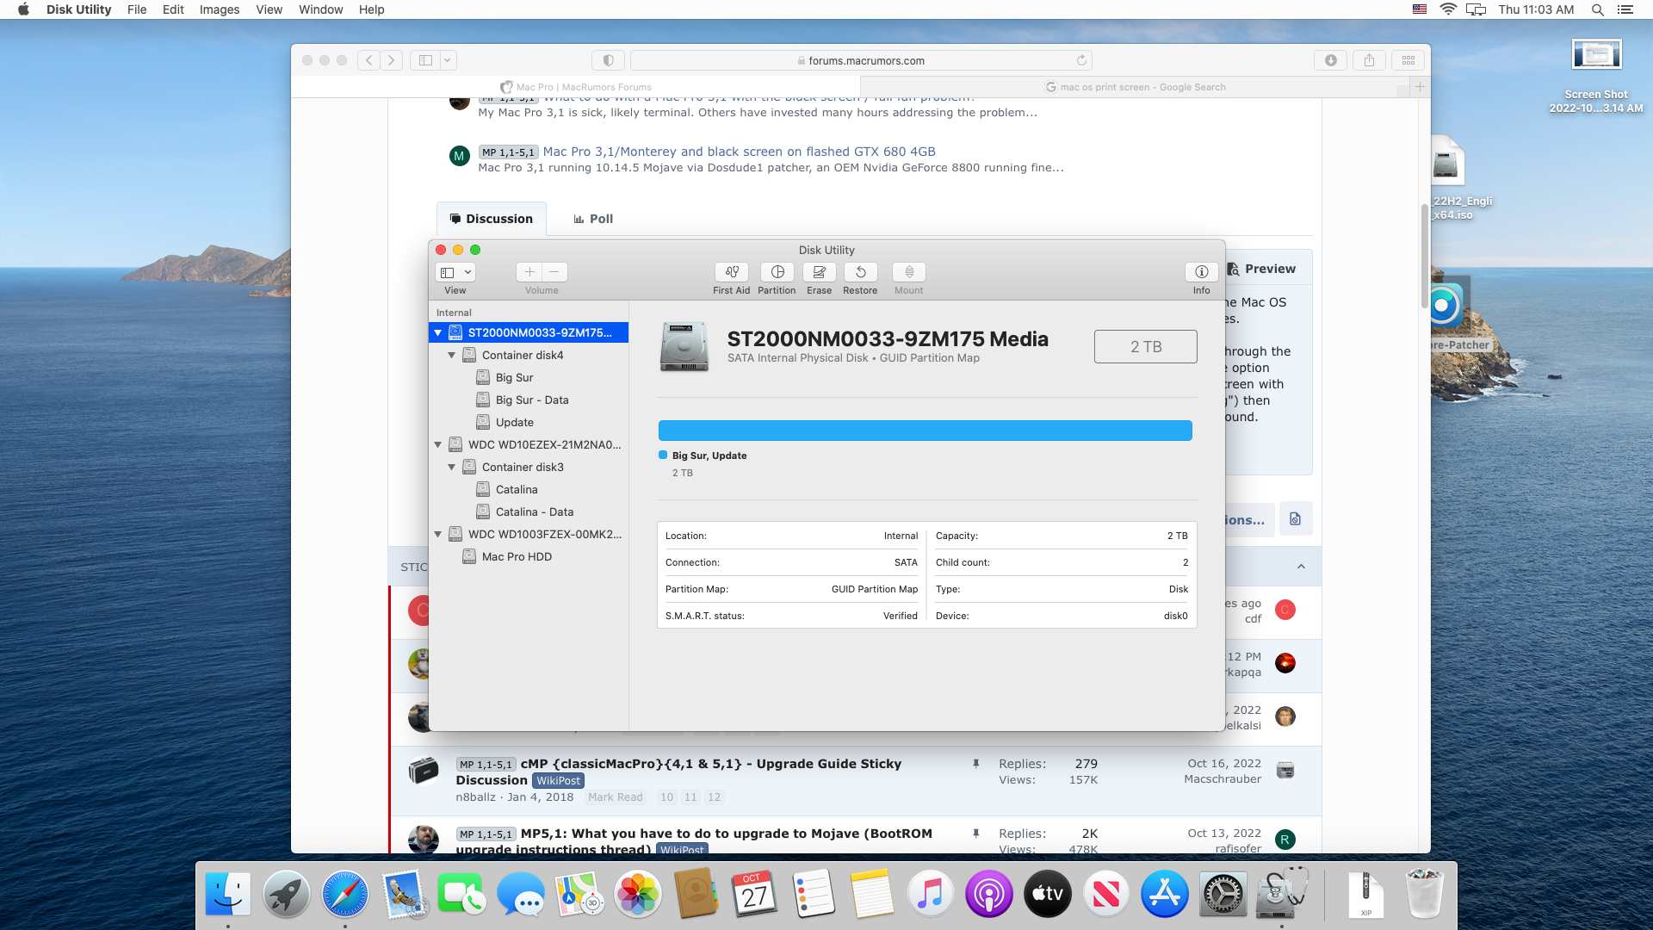
Task: Open the Partition tool
Action: 777,272
